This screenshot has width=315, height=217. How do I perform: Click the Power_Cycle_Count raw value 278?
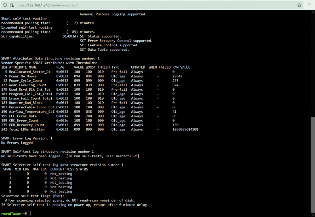click(x=175, y=81)
